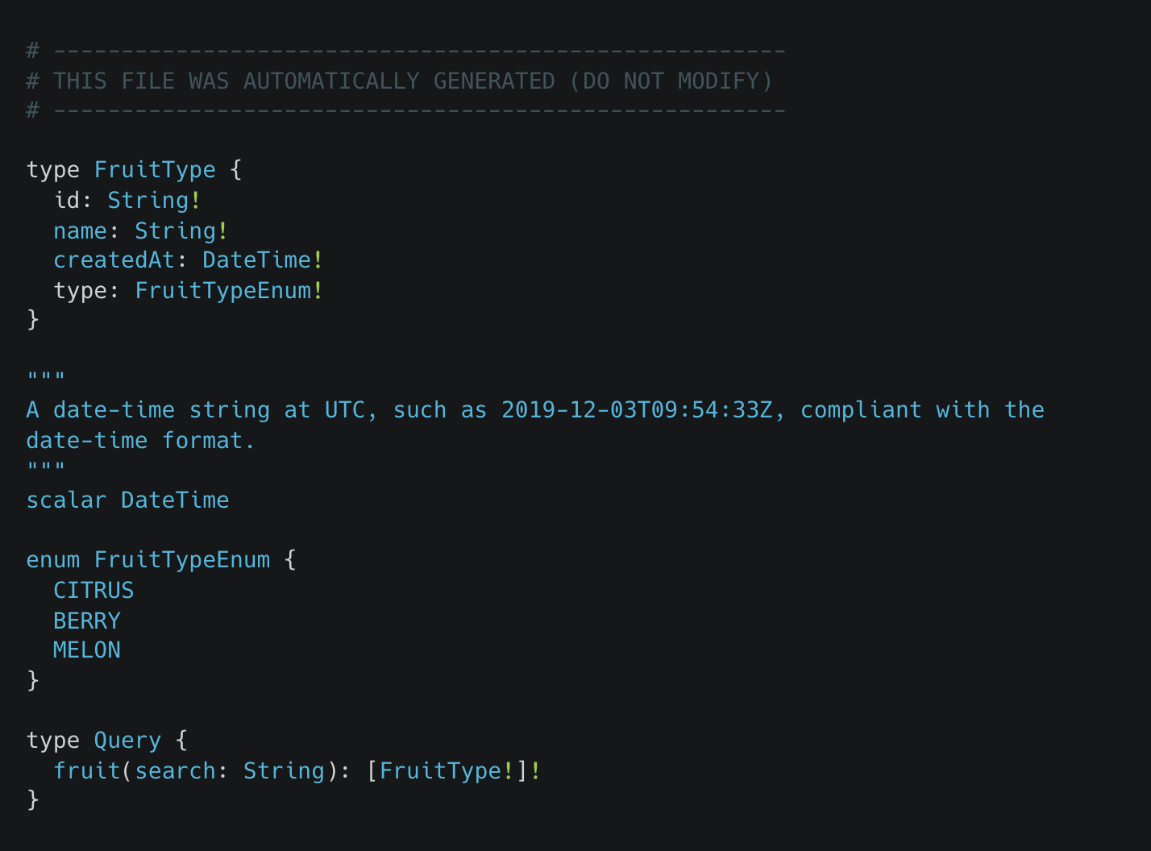The width and height of the screenshot is (1151, 851).
Task: Click the String type of id
Action: tap(148, 200)
